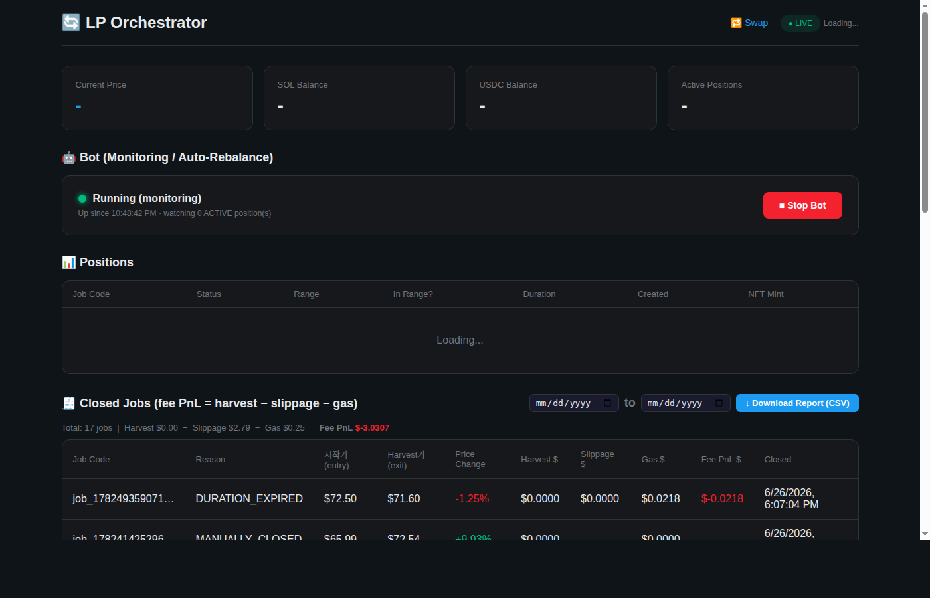Screen dimensions: 930x598
Task: Click the page scrollbar thumb
Action: pos(925,112)
